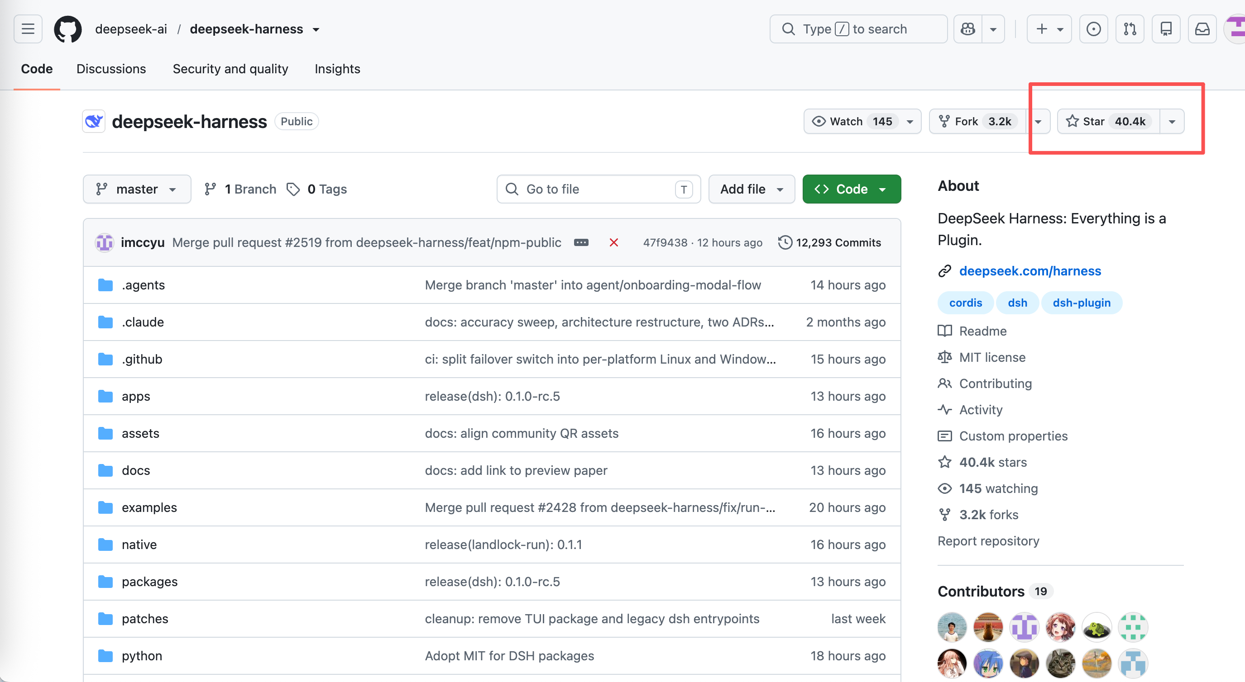Screen dimensions: 1245x682
Task: Expand the green Code dropdown
Action: [852, 189]
